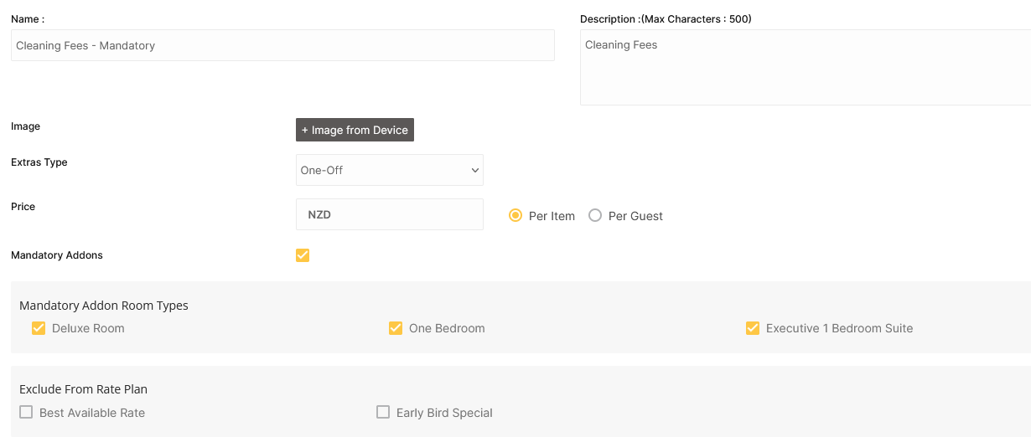1031x437 pixels.
Task: Click the Deluxe Room label text
Action: pyautogui.click(x=88, y=328)
